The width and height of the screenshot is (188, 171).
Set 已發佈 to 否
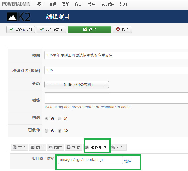click(x=46, y=131)
